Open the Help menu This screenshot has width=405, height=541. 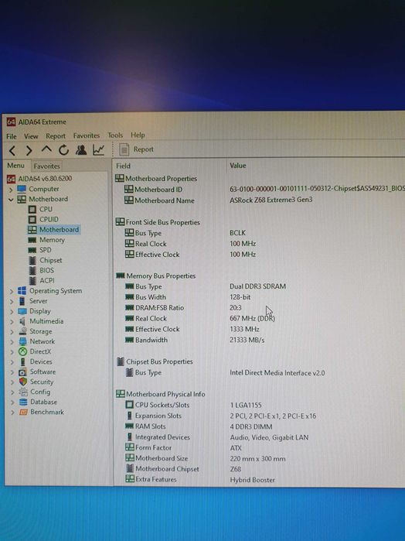138,135
